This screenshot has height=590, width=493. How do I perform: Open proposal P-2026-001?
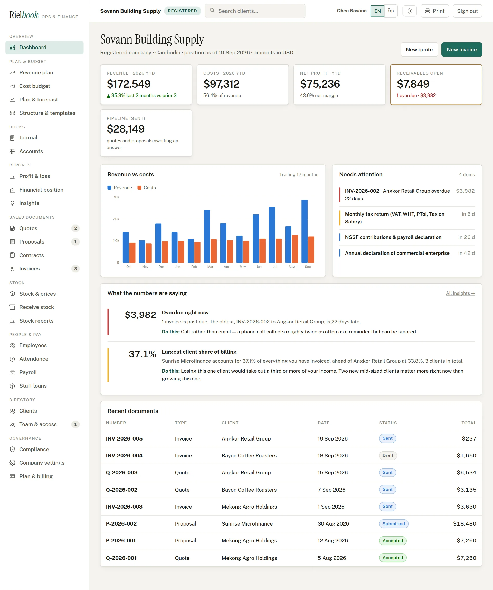(291, 540)
